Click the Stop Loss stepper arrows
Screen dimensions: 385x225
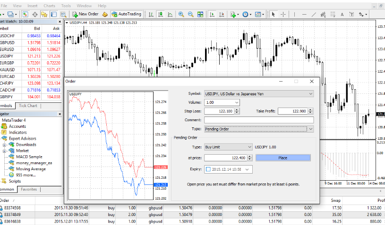tap(237, 111)
